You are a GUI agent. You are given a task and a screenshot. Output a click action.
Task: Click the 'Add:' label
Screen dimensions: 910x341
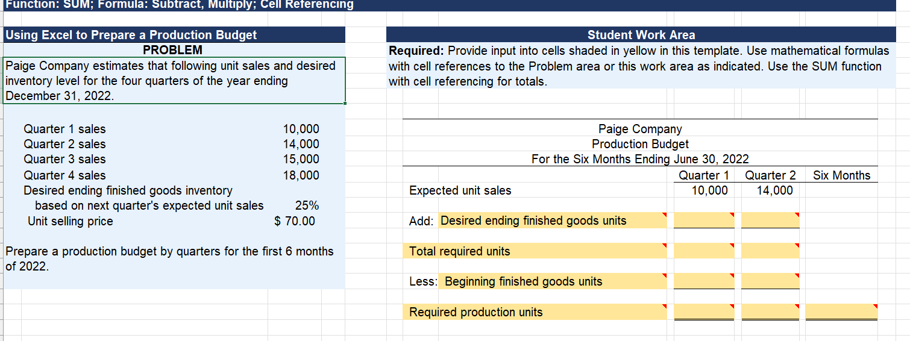[x=421, y=221]
